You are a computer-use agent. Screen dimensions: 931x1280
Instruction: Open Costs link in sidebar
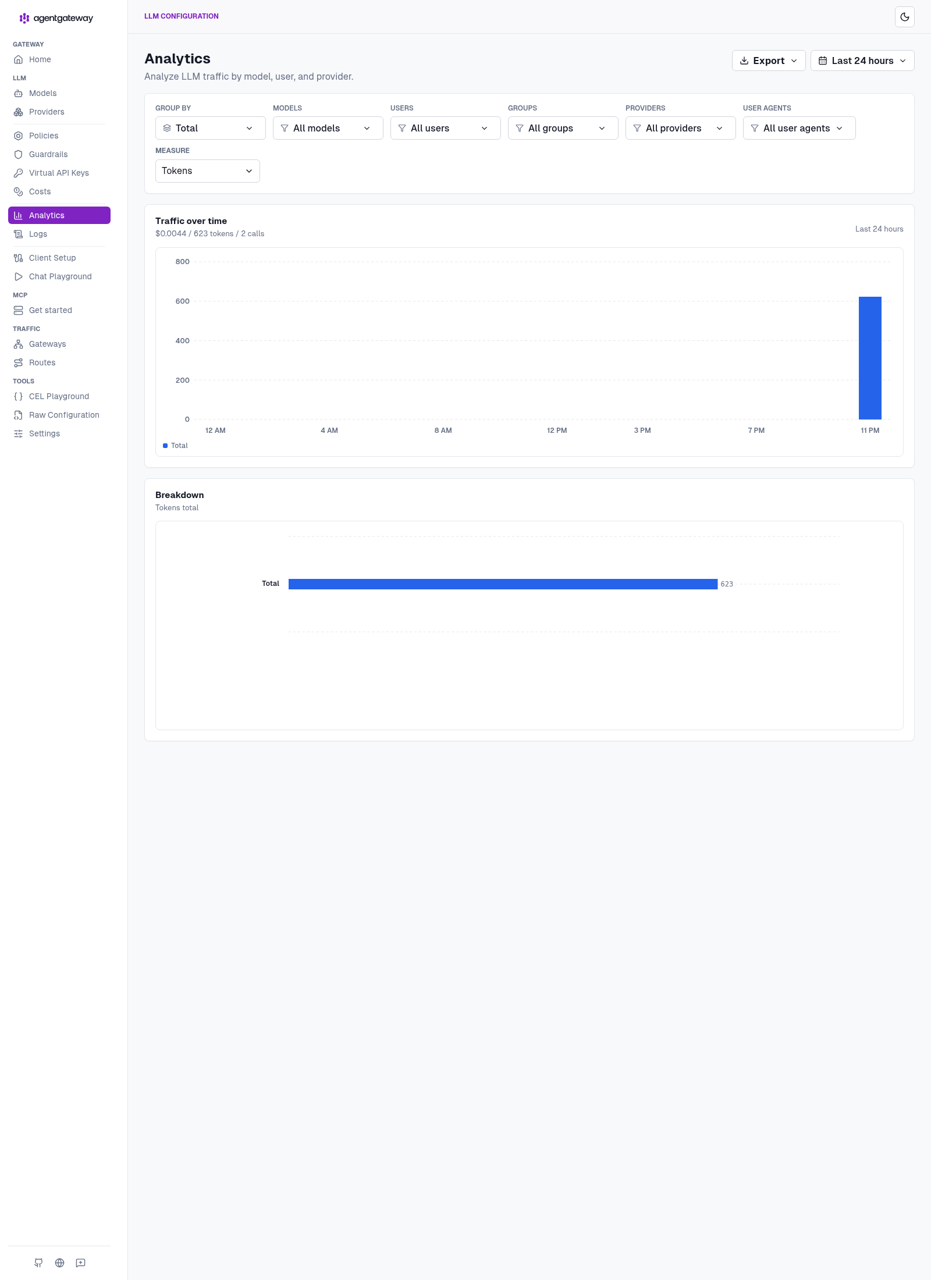[59, 191]
